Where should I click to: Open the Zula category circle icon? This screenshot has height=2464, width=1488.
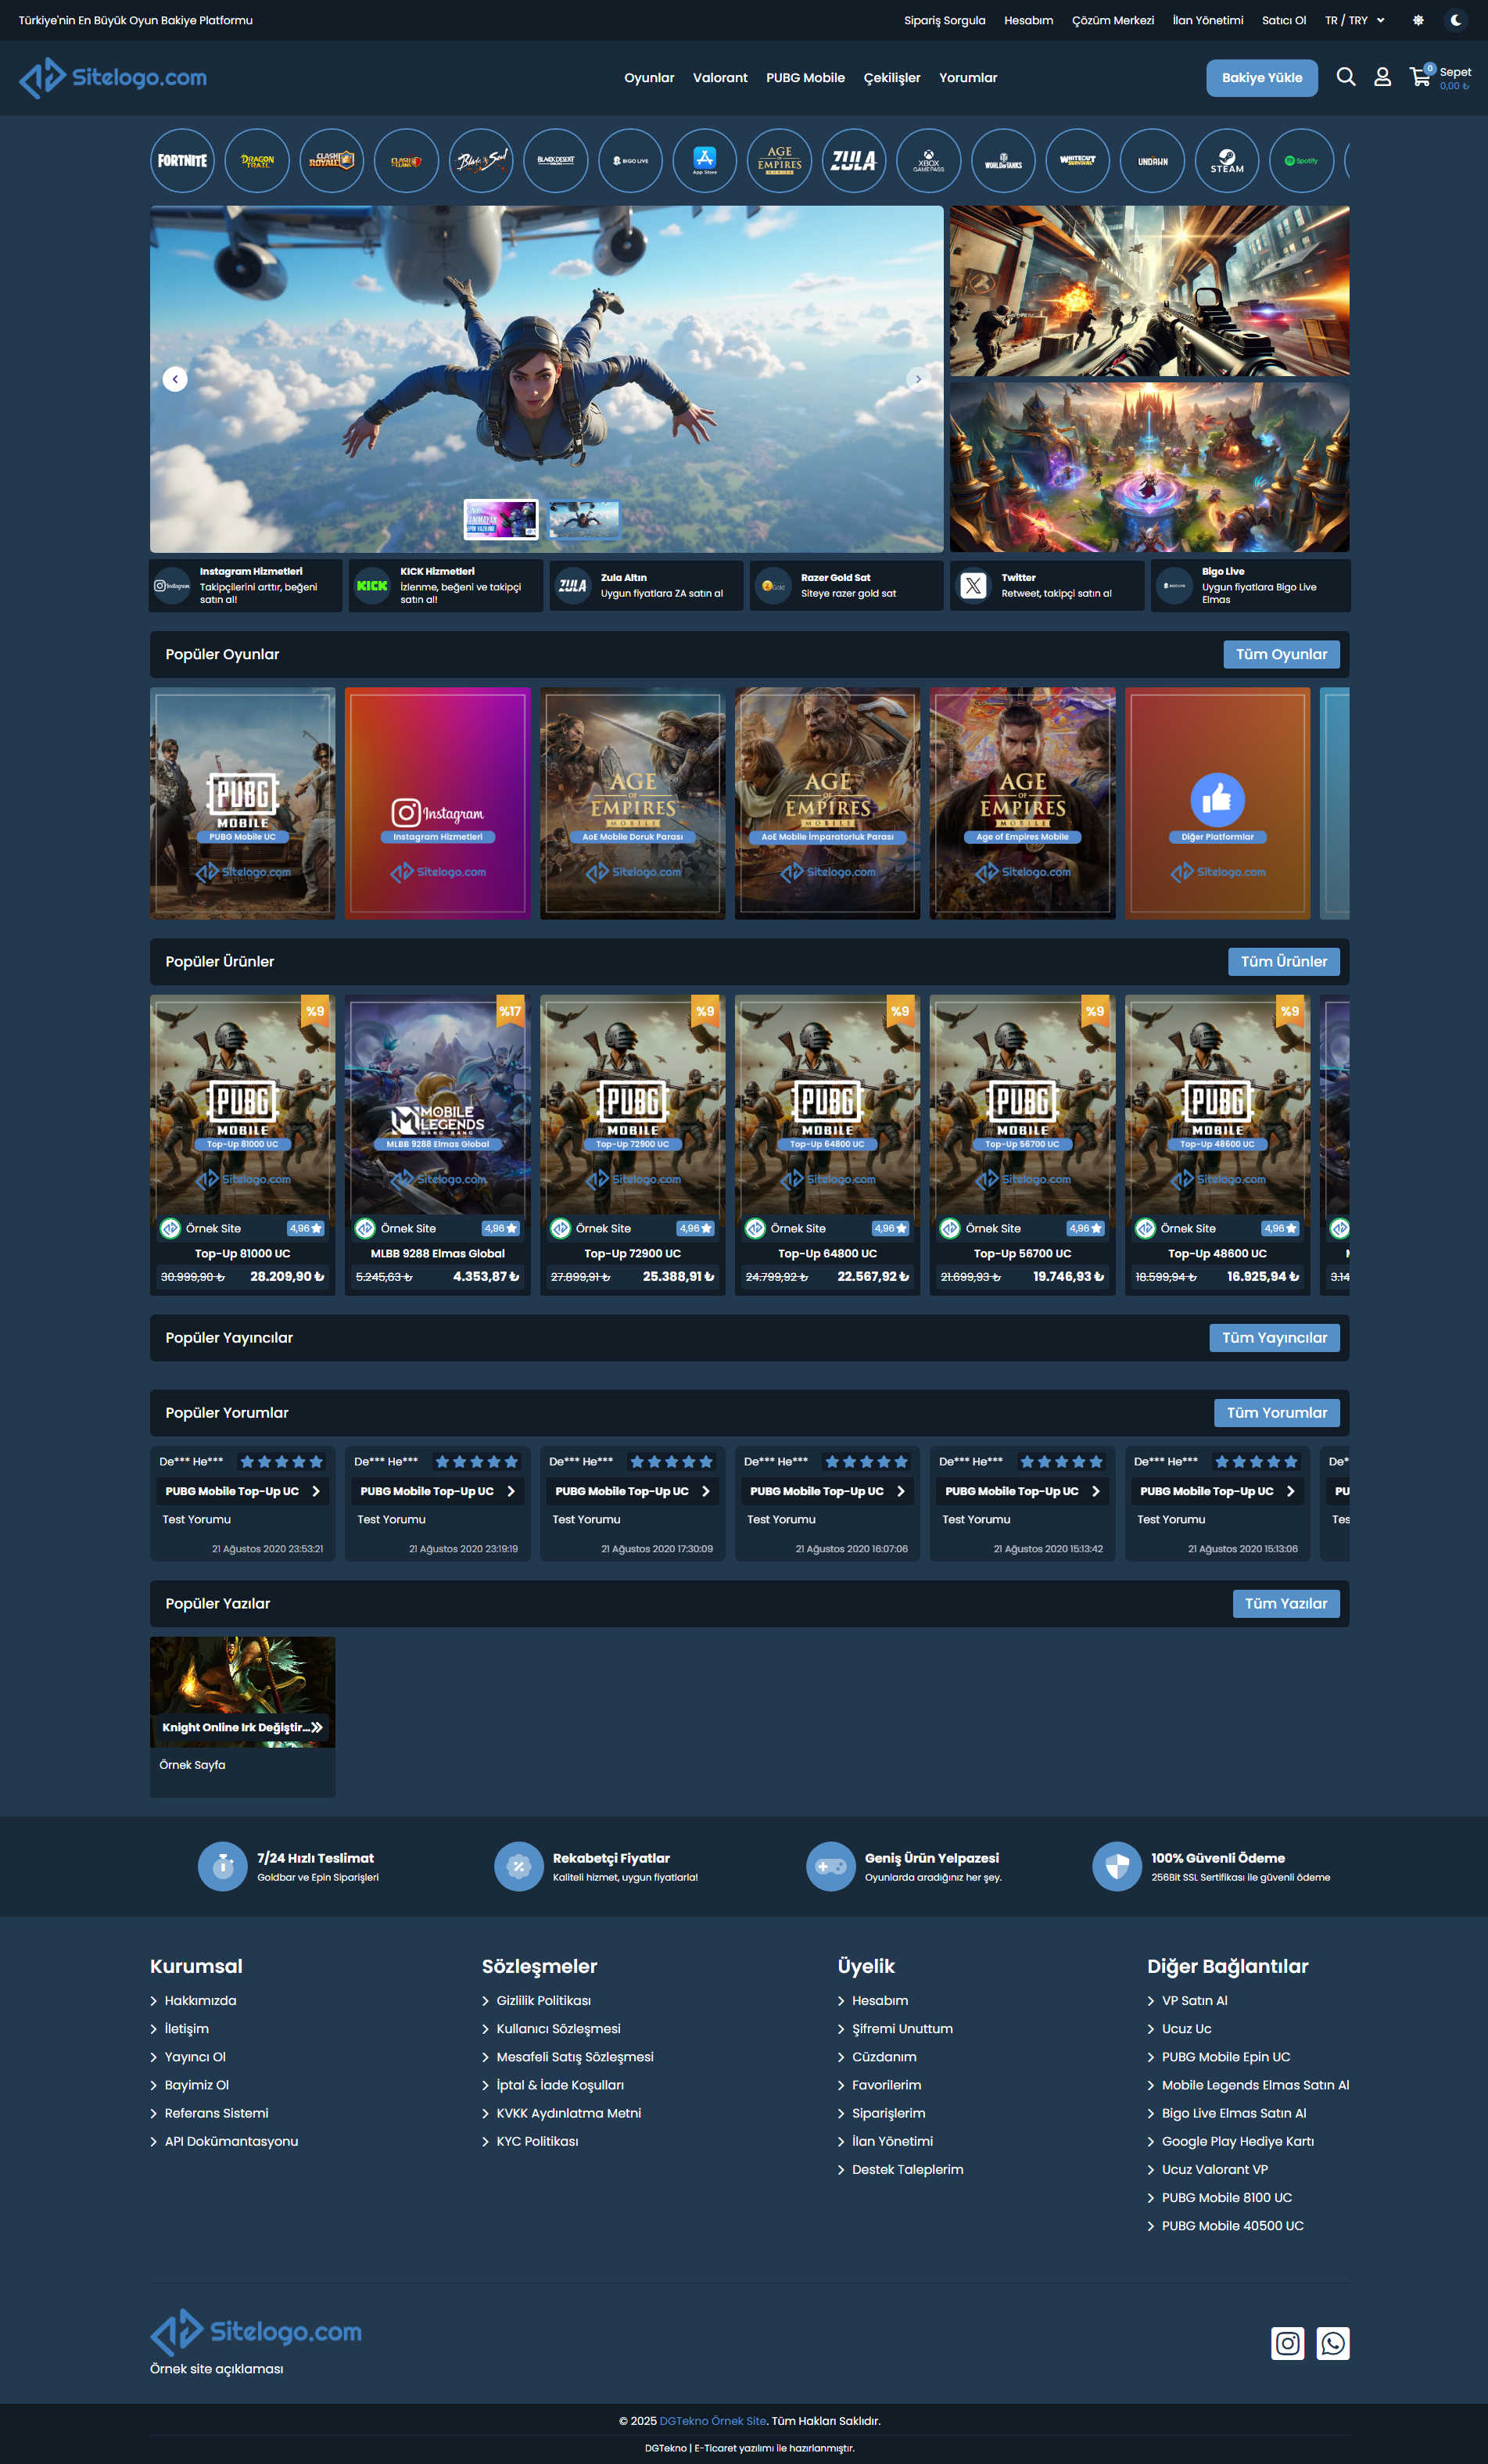pyautogui.click(x=854, y=160)
